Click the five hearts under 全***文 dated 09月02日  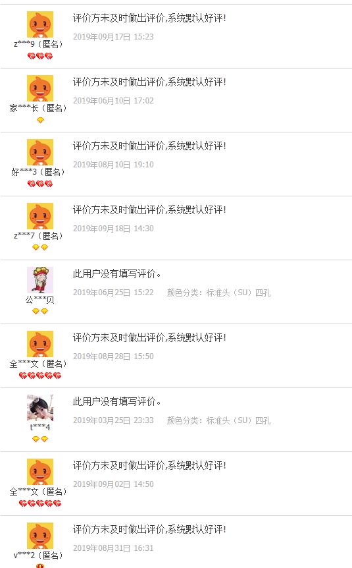pos(40,503)
